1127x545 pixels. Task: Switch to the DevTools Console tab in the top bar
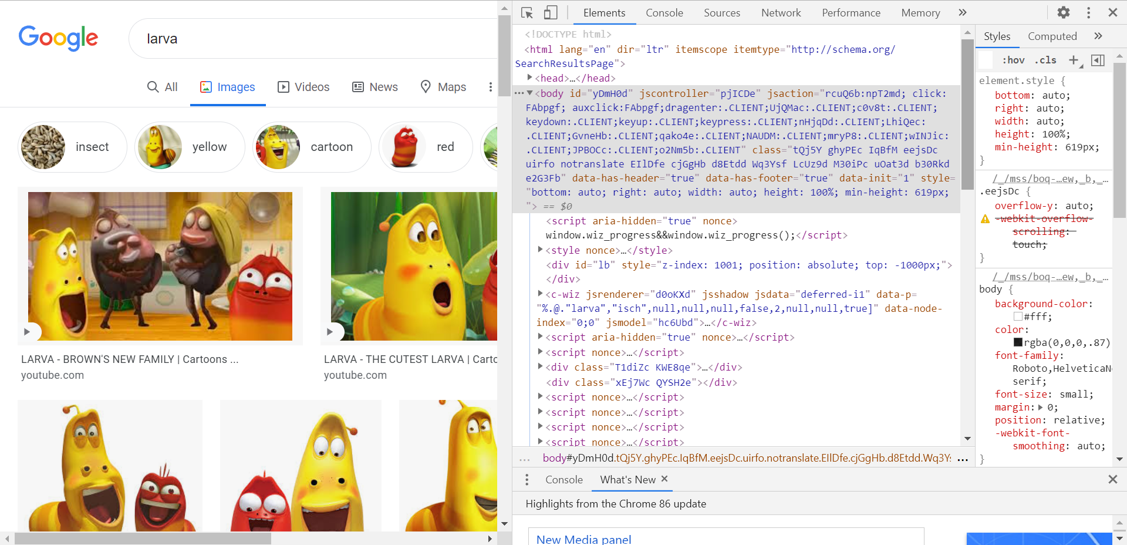click(x=664, y=13)
